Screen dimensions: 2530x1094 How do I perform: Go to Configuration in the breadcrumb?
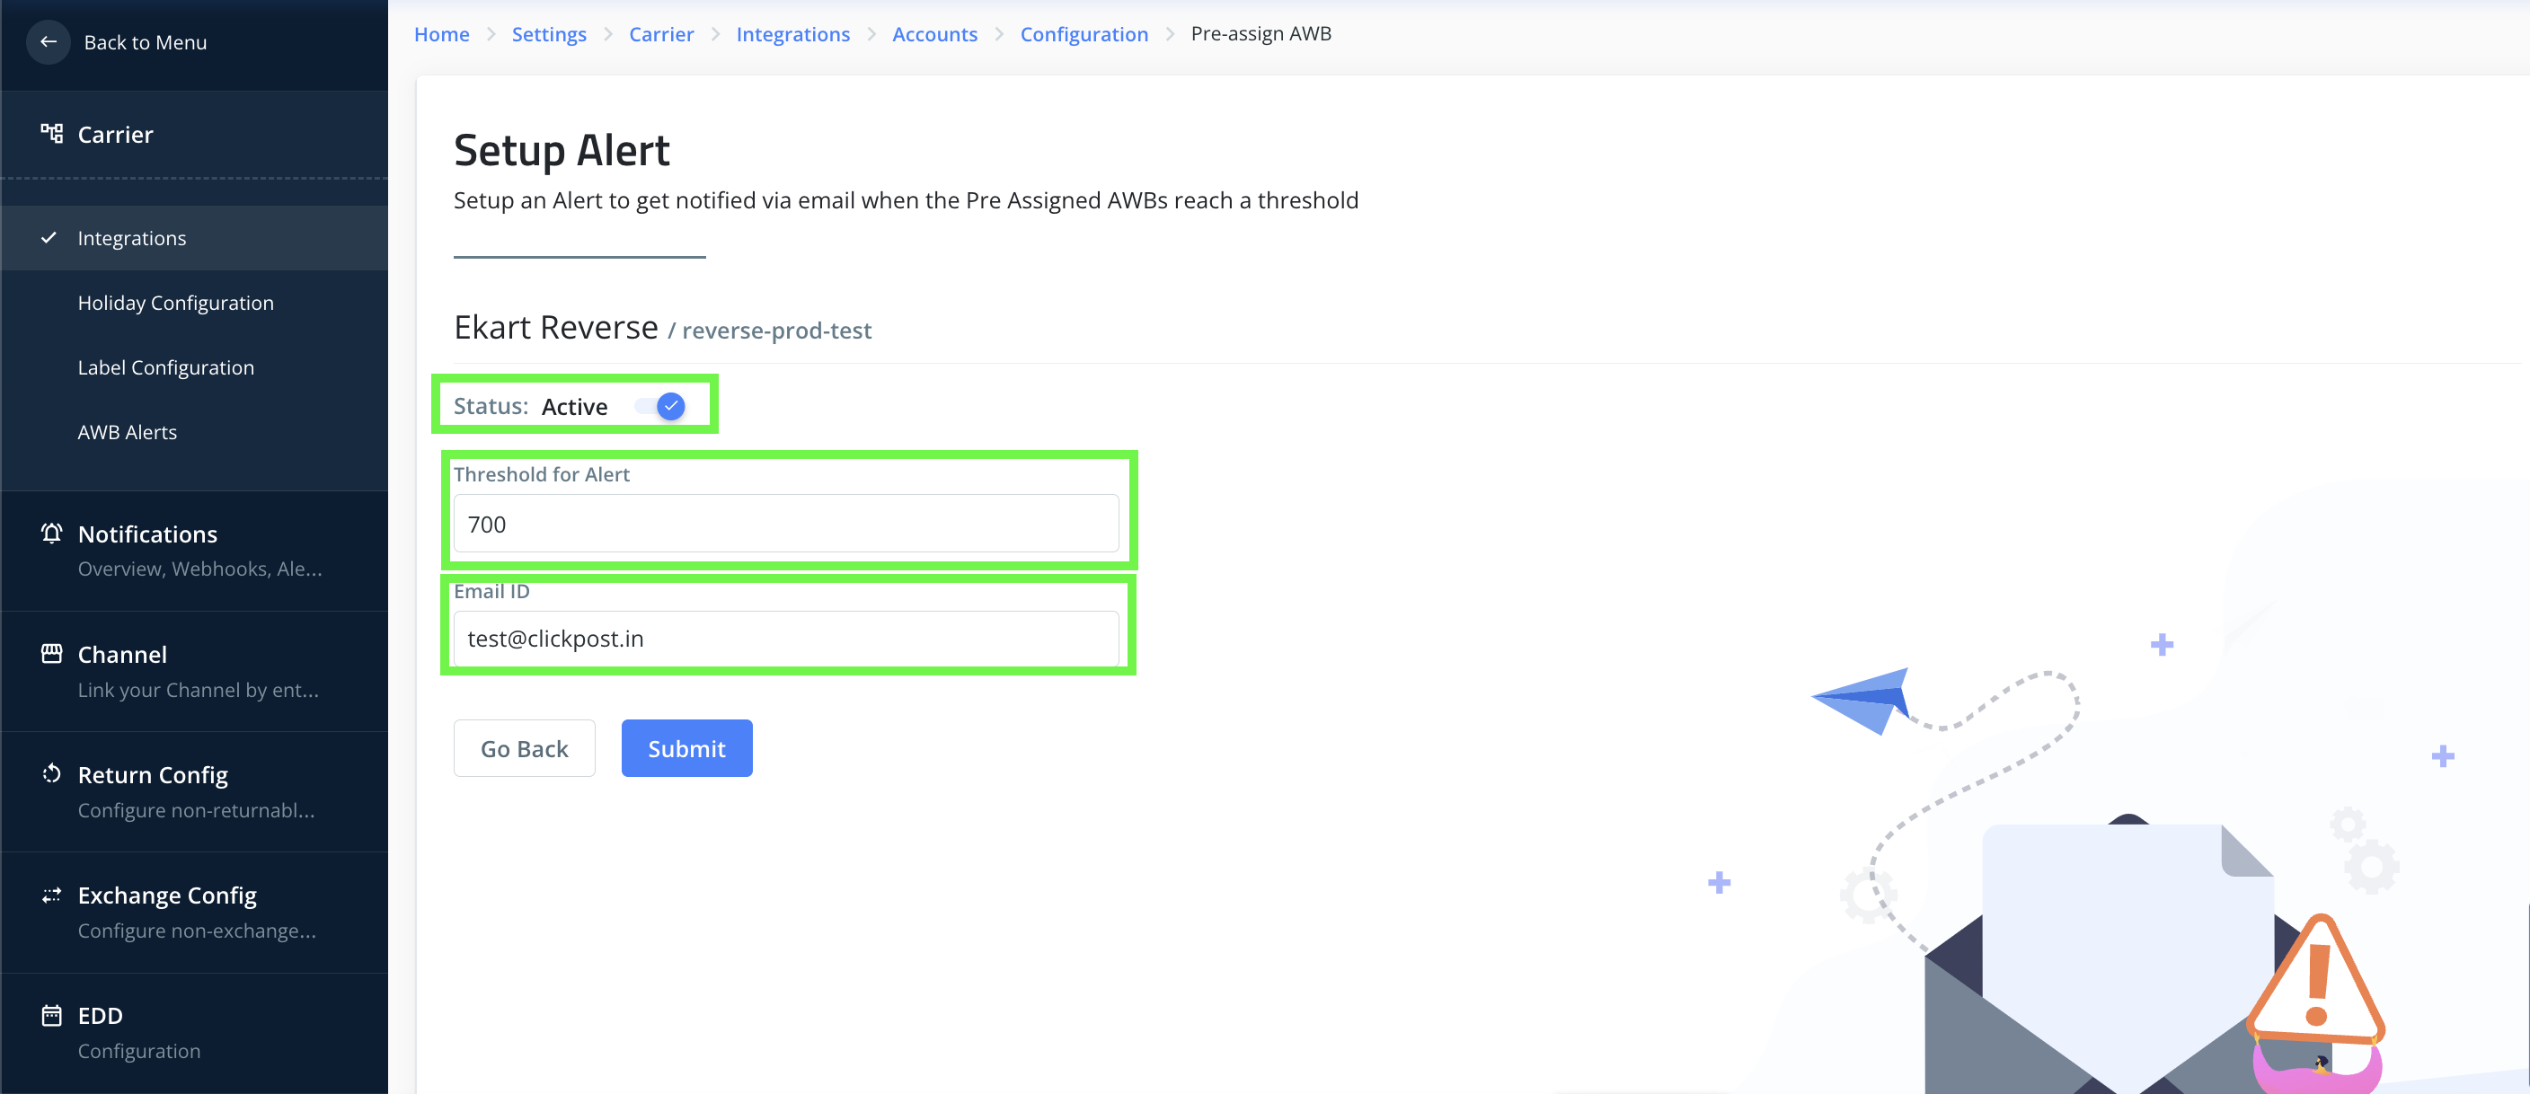(x=1084, y=34)
